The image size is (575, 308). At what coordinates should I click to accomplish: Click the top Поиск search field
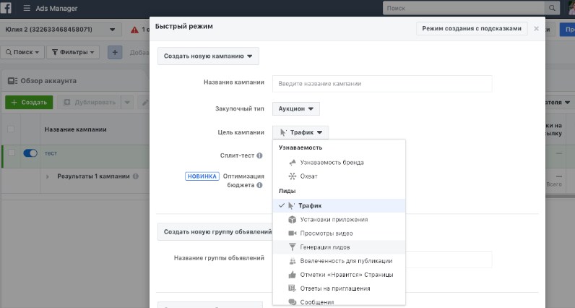464,8
